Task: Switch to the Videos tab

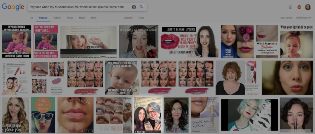Action: tap(57, 18)
